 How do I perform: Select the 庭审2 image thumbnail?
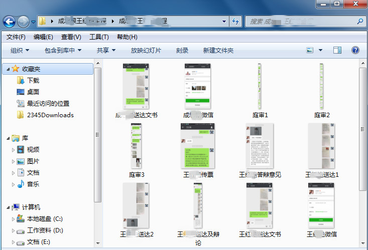point(321,87)
